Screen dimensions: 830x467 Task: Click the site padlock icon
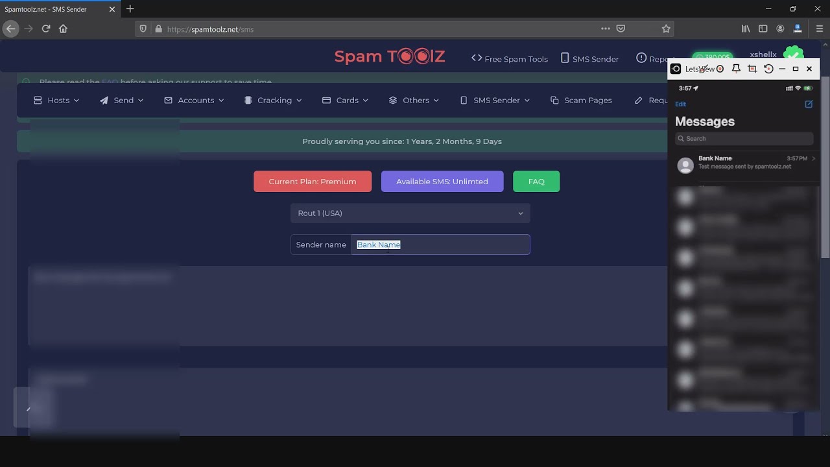click(158, 29)
